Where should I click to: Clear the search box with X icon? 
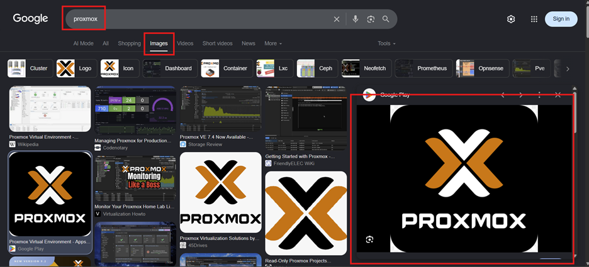(x=337, y=19)
